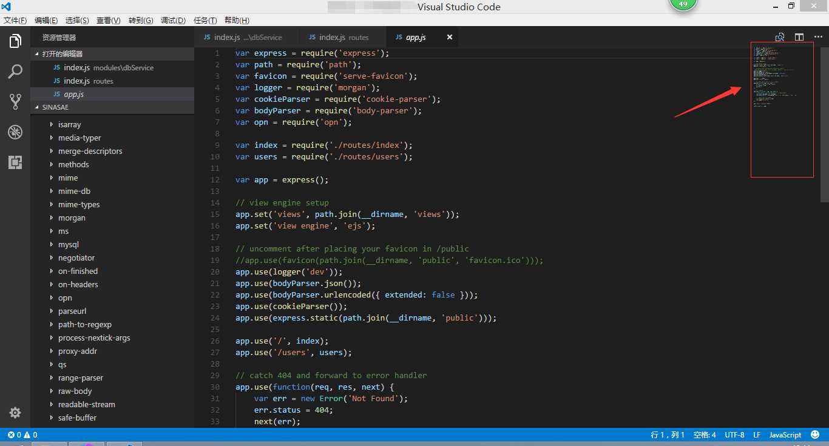Expand the negotiator folder
Screen dimensions: 829x446
(112, 258)
